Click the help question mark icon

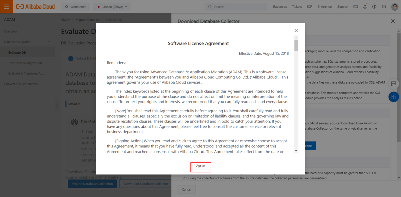click(374, 7)
